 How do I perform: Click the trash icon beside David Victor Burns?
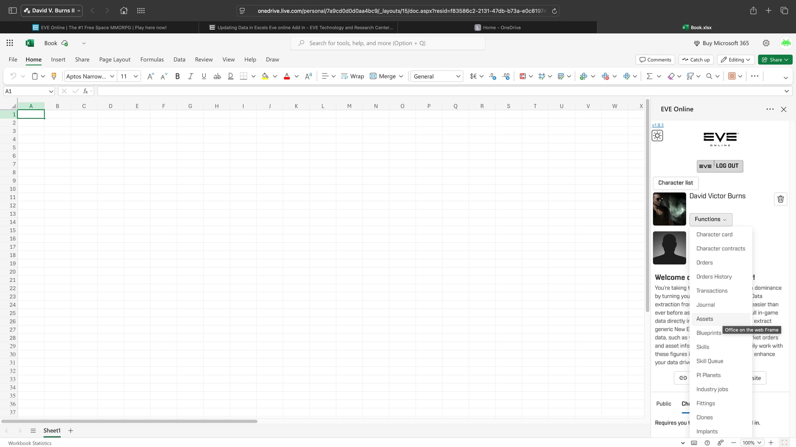[x=780, y=199]
